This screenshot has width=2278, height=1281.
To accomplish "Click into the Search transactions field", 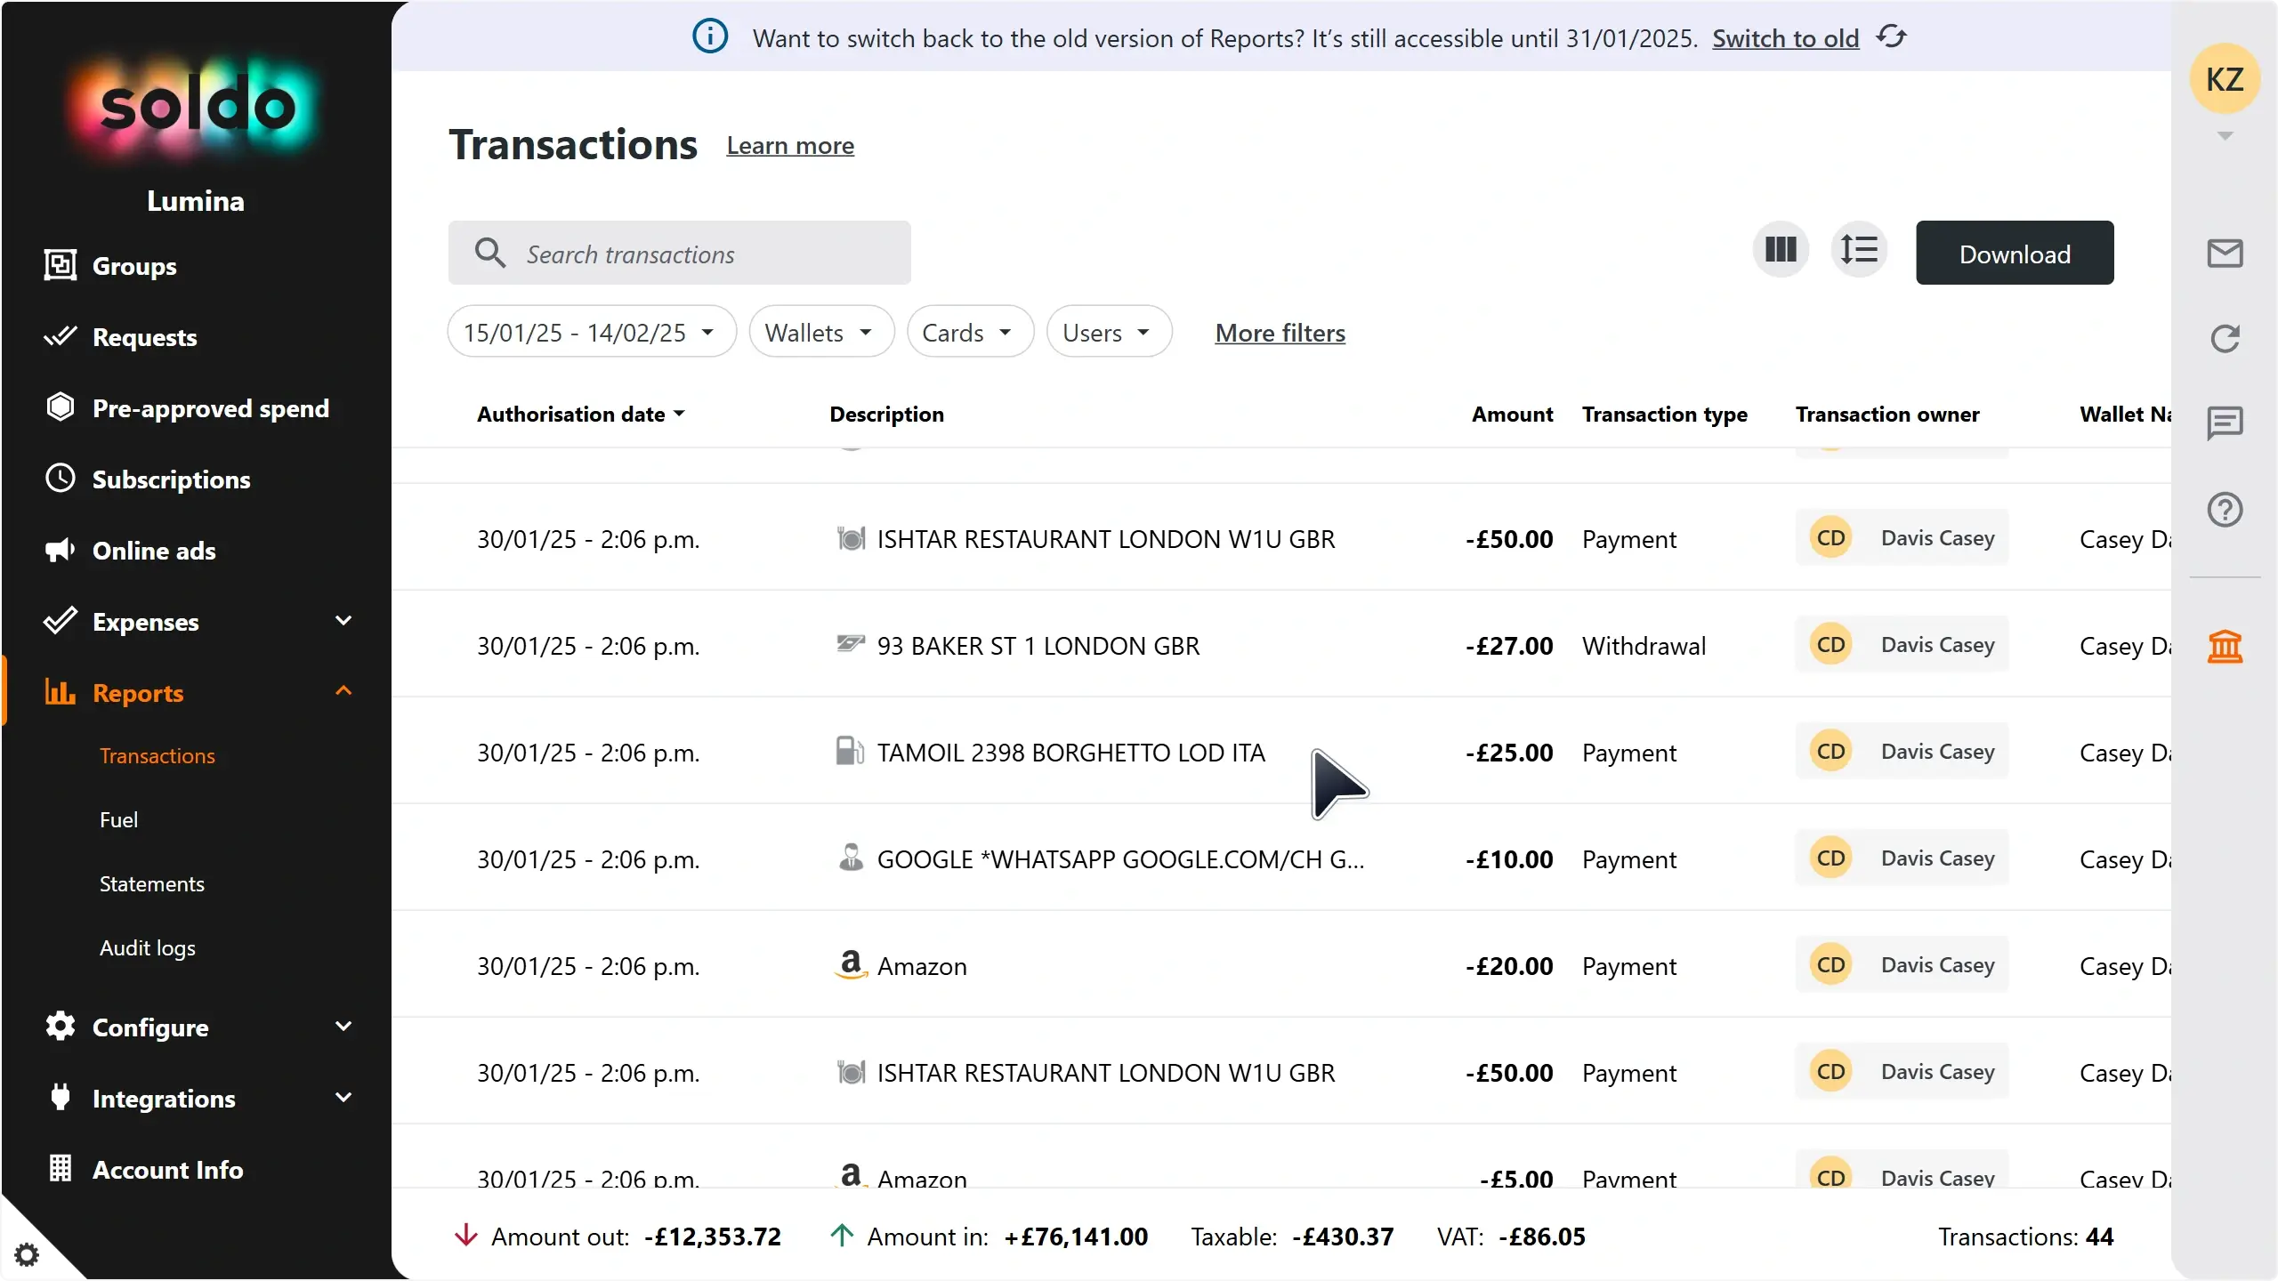I will [679, 254].
